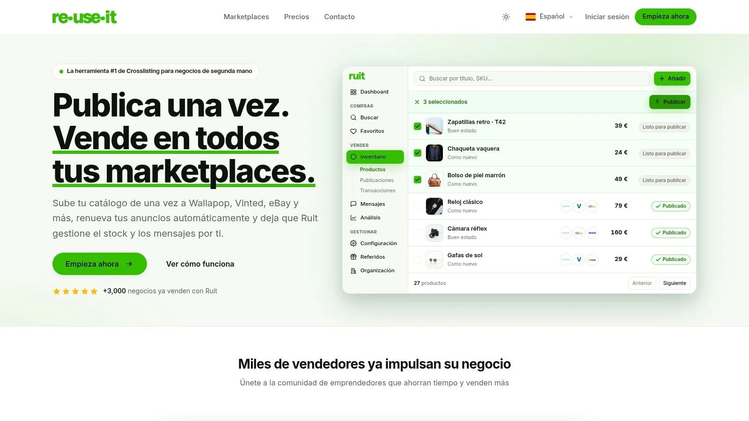
Task: Clear selection with the X icon
Action: click(417, 102)
